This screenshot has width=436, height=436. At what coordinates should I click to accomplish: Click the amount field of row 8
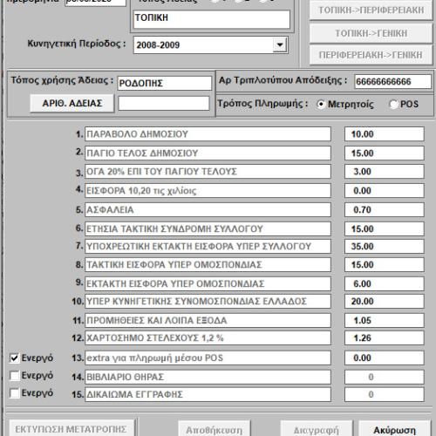(x=385, y=264)
